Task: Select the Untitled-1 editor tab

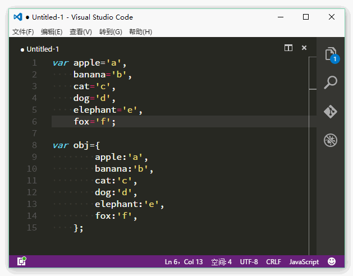Action: click(40, 49)
